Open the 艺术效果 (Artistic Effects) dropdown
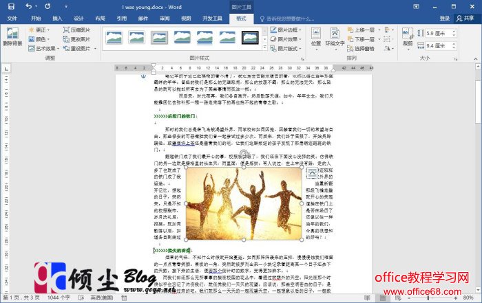482x303 pixels. point(43,49)
